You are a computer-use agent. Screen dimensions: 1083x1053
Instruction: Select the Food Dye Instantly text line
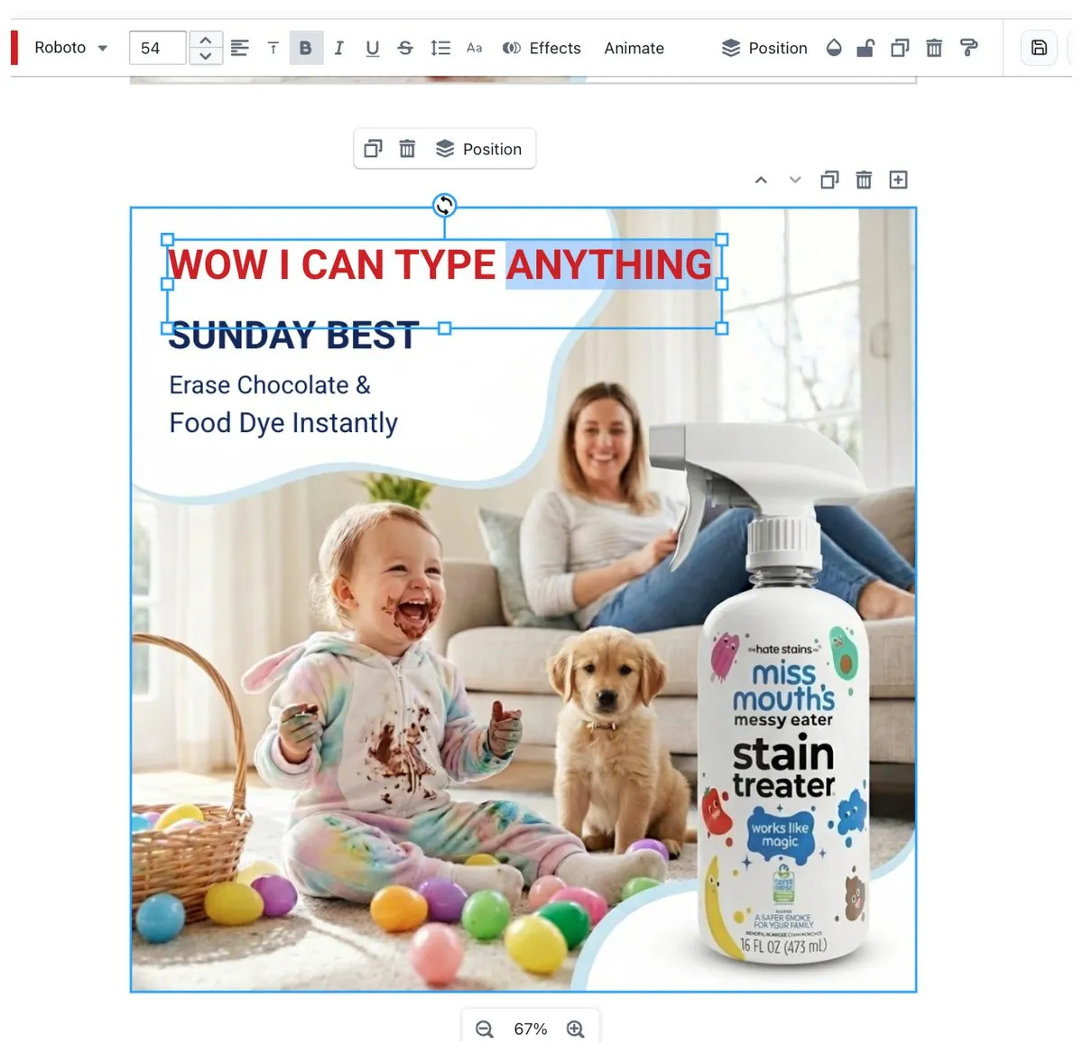point(283,422)
